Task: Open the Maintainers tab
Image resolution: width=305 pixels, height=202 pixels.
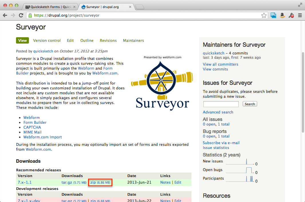Action: coord(133,40)
